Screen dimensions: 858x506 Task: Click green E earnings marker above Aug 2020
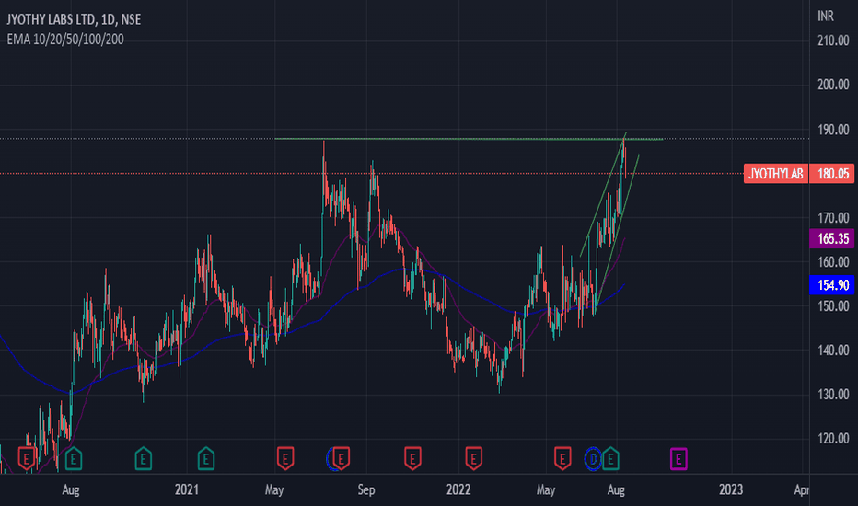point(74,458)
